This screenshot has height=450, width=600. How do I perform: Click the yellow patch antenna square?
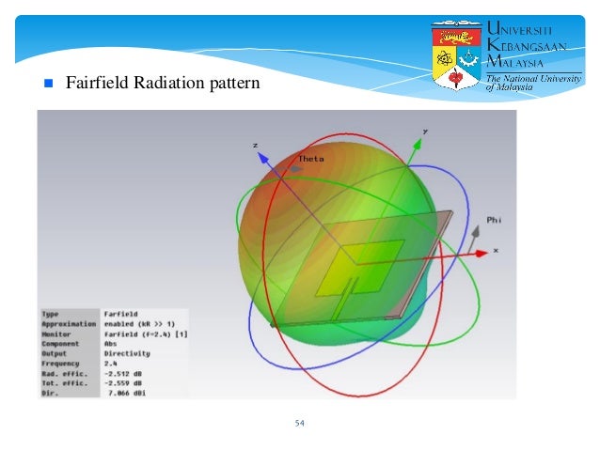360,268
